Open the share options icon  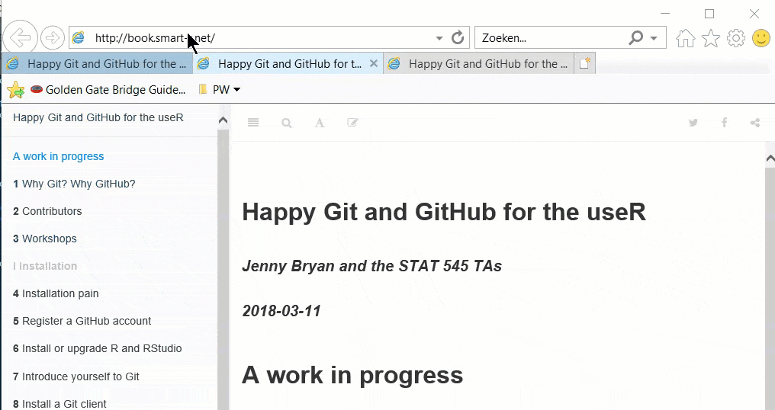(754, 123)
